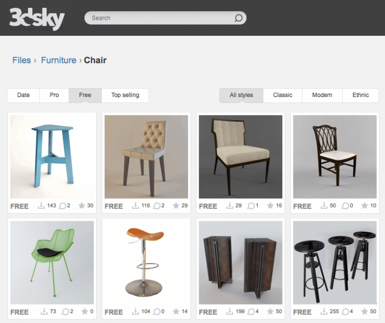385x323 pixels.
Task: Click comment icon under black bar stools
Action: coord(345,312)
